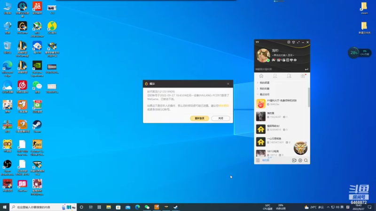Open the red driver tool desktop icon

point(37,8)
